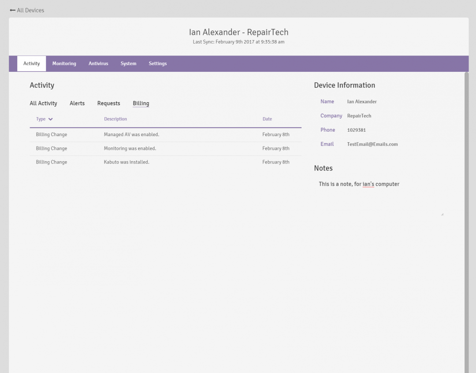Switch to the All Activity filter
Viewport: 476px width, 373px height.
click(43, 103)
